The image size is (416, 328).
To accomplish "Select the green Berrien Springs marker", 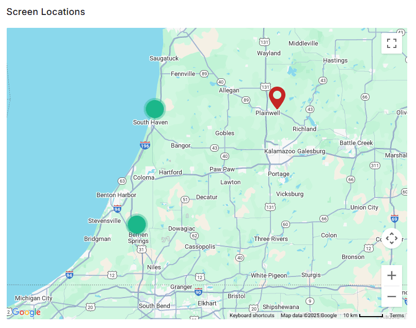I will 137,224.
